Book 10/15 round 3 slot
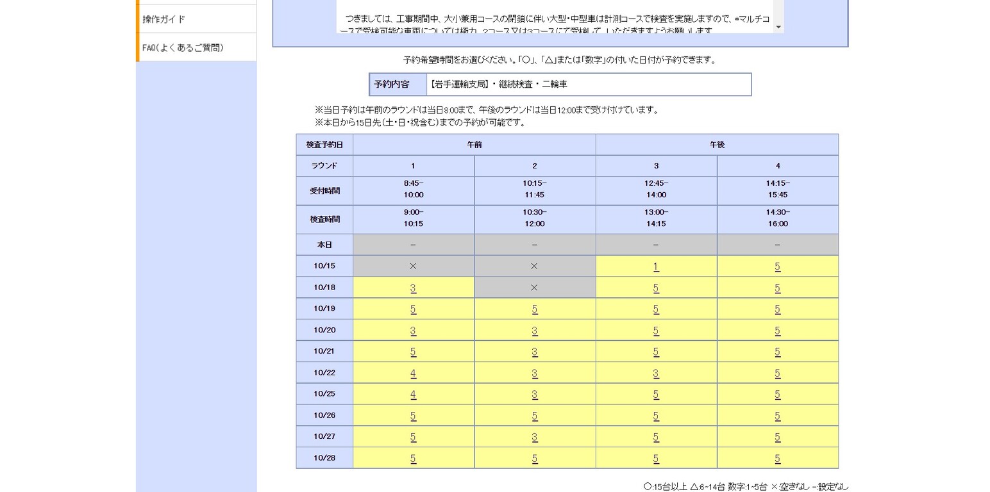 pos(656,266)
